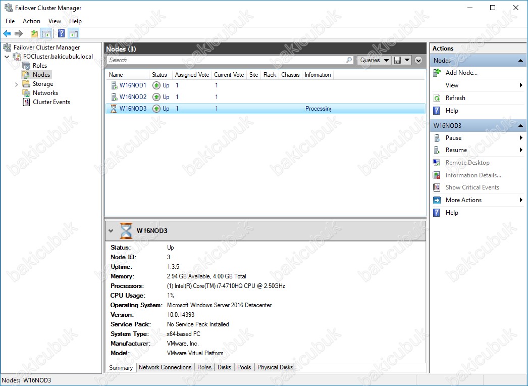Screen dimensions: 528x386
Task: Click the Up one level folder icon
Action: [34, 33]
